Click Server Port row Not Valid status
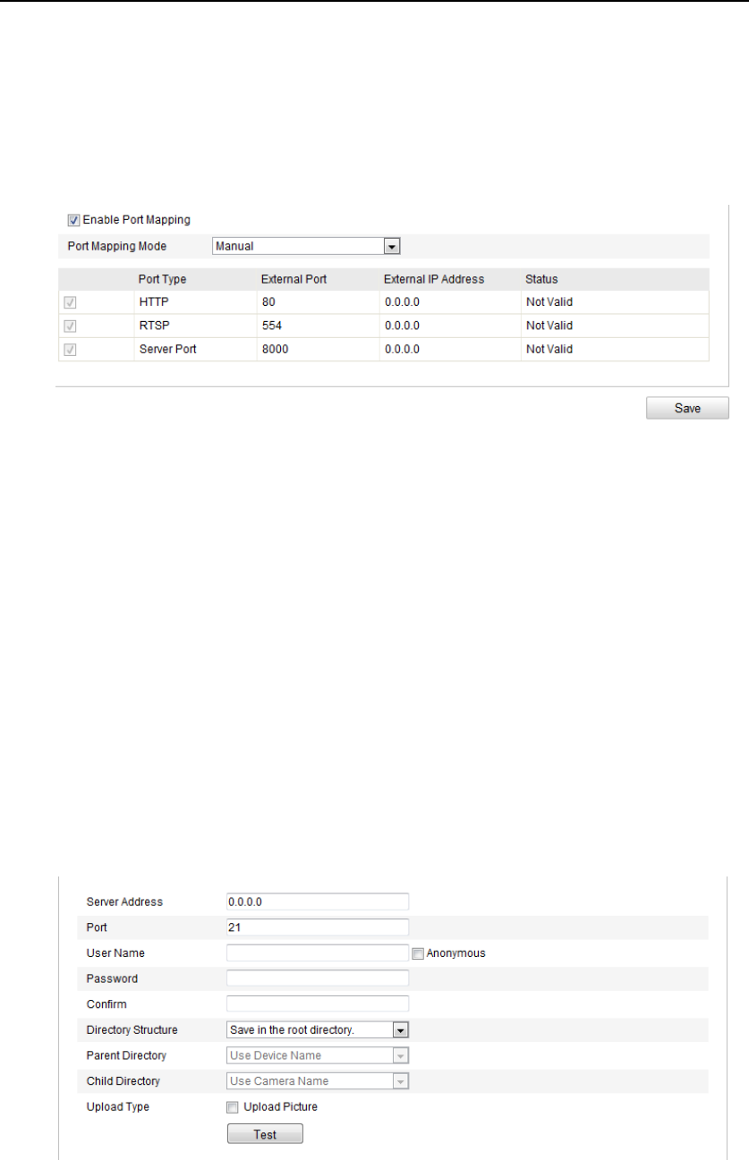 (x=549, y=349)
